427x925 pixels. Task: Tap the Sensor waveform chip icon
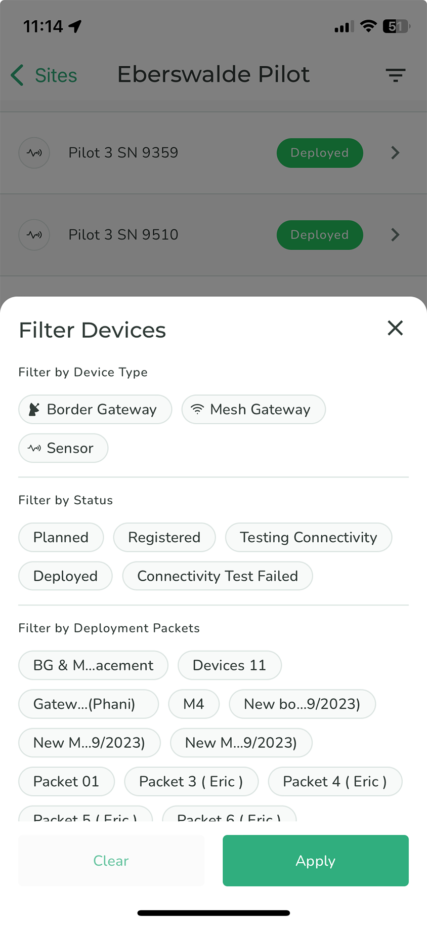point(34,449)
